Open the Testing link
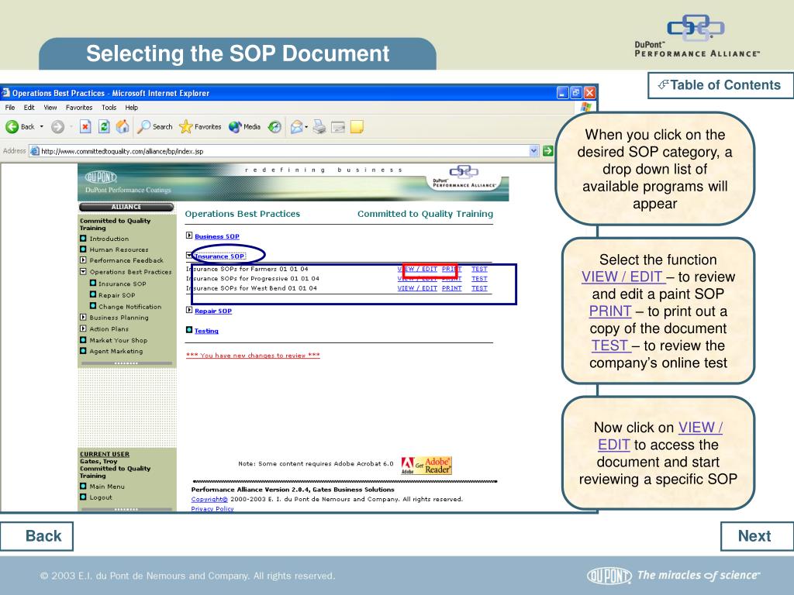The image size is (794, 595). pyautogui.click(x=206, y=331)
